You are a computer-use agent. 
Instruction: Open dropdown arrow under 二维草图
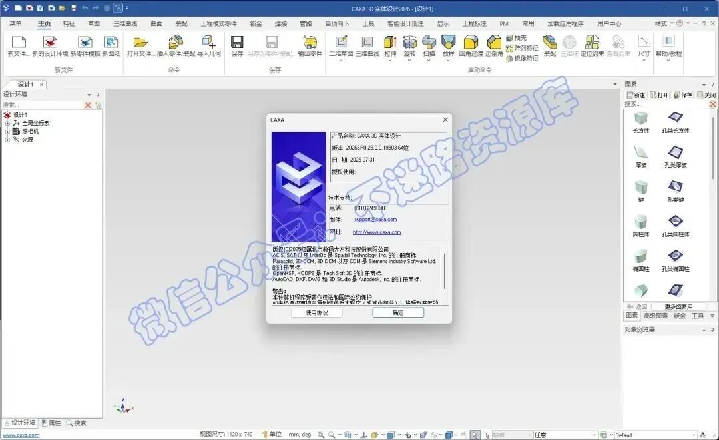pos(341,60)
